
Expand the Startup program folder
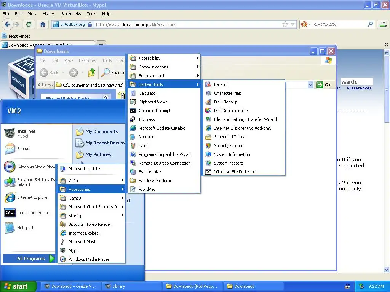pos(91,216)
